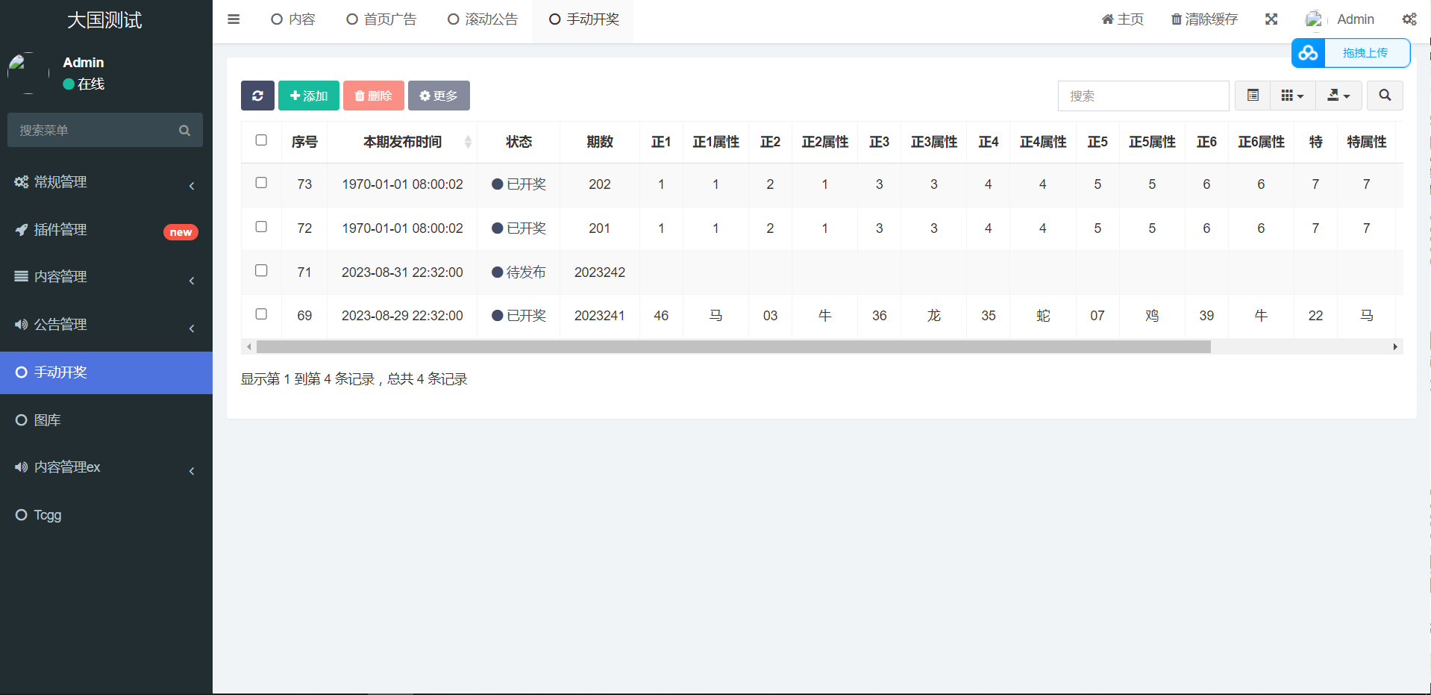Viewport: 1431px width, 695px height.
Task: Open the settings gears icon at top right
Action: (x=1409, y=19)
